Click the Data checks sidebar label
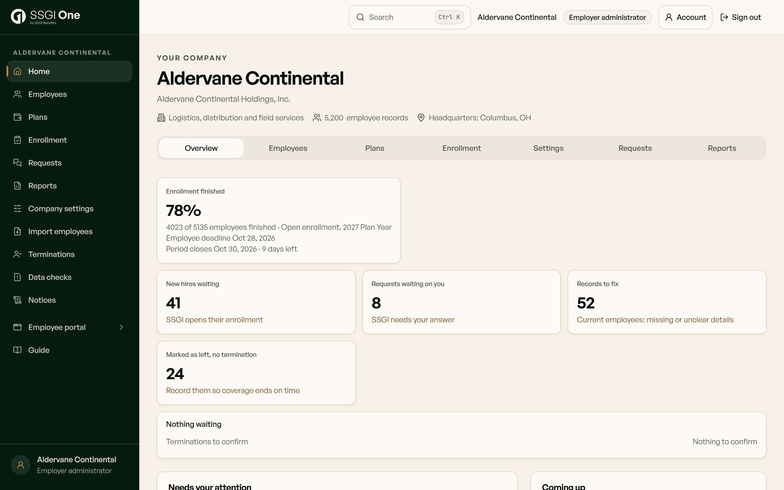This screenshot has width=784, height=490. pos(50,277)
